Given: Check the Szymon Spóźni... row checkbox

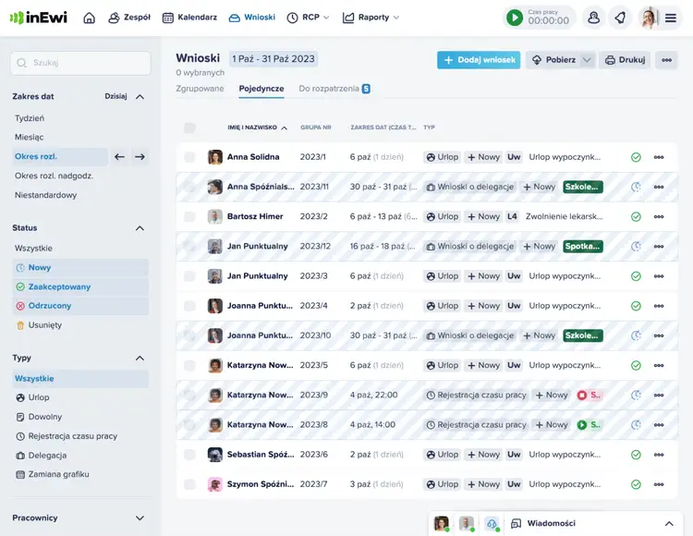Looking at the screenshot, I should (189, 484).
